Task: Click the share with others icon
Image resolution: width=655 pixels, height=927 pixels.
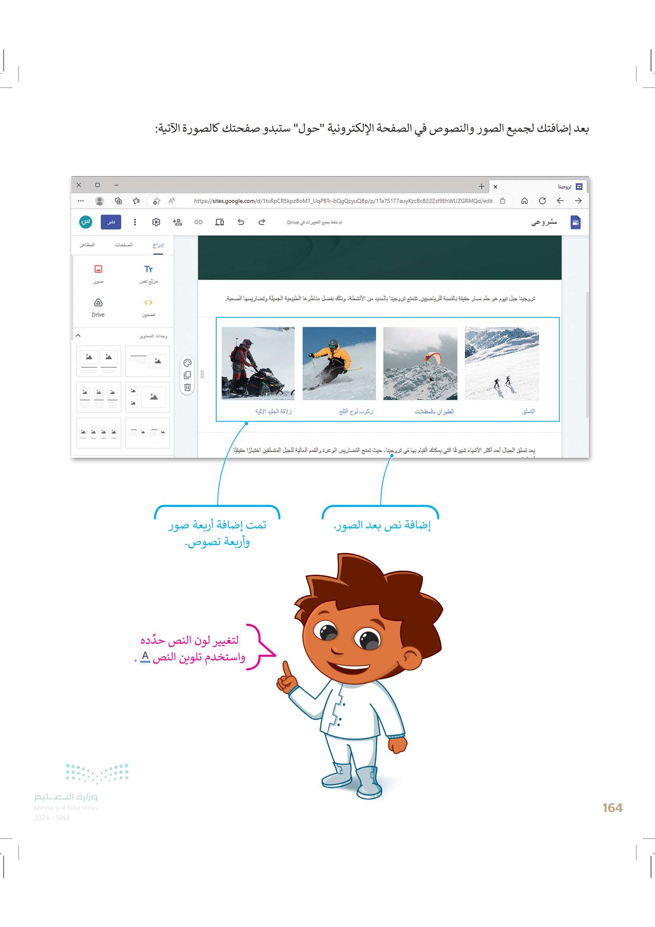Action: point(177,222)
